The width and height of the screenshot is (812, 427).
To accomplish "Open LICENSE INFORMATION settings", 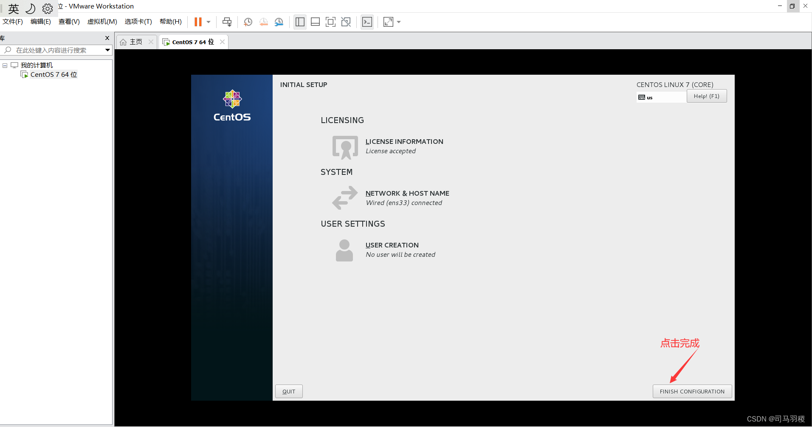I will pos(404,146).
